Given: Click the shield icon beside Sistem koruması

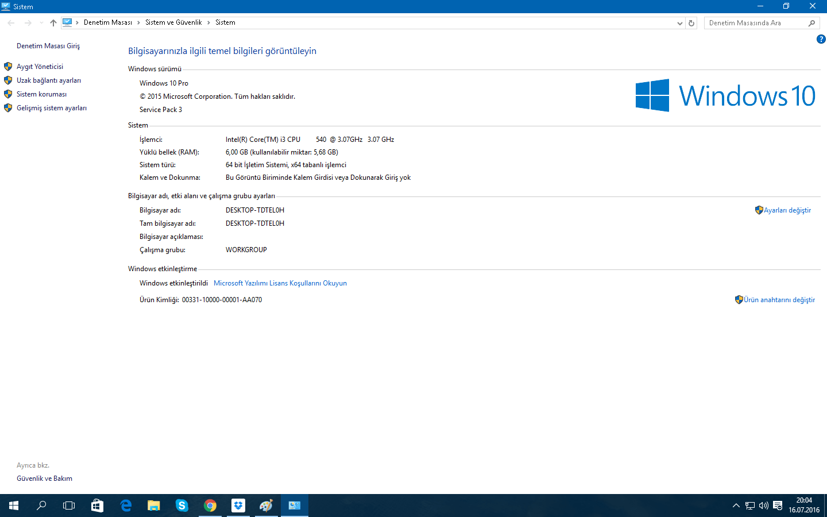Looking at the screenshot, I should (8, 94).
